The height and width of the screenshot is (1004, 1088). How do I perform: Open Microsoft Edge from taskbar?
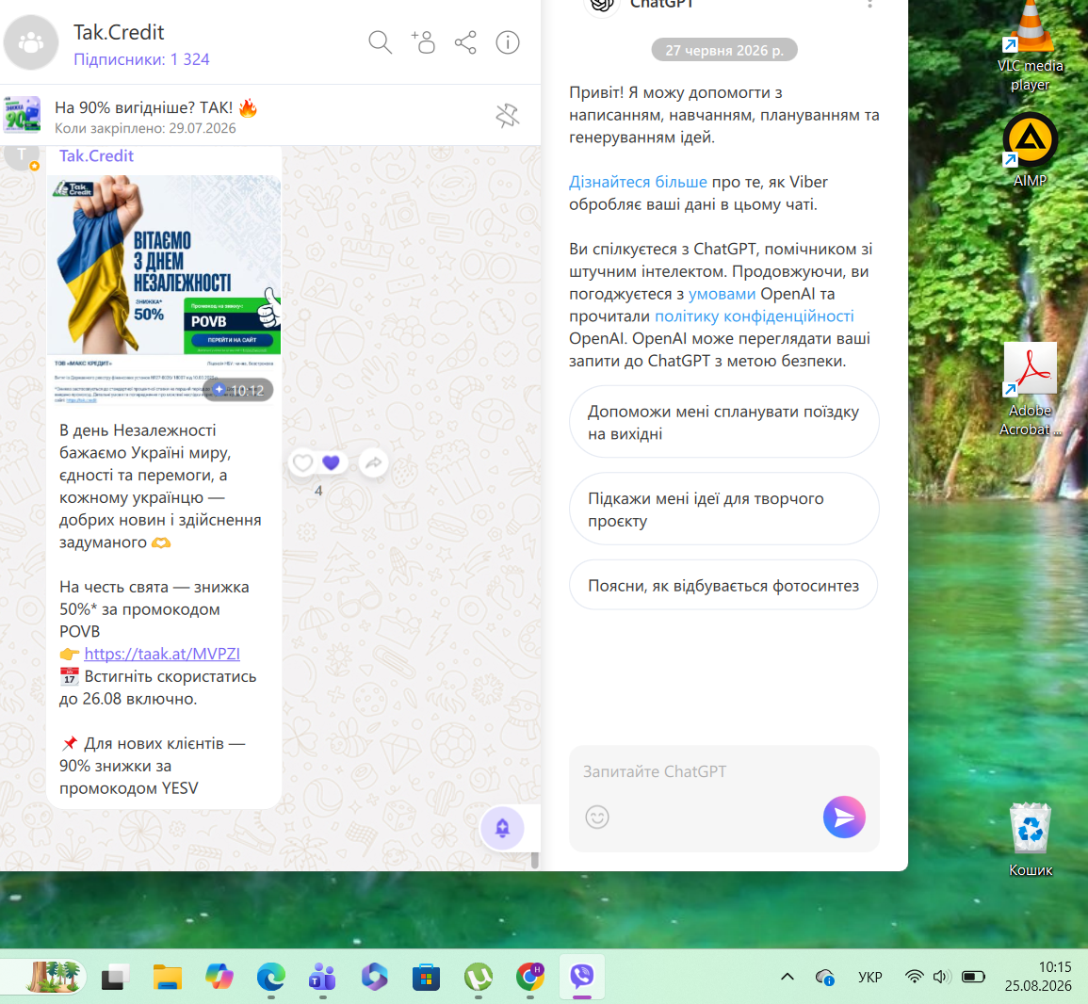(270, 978)
